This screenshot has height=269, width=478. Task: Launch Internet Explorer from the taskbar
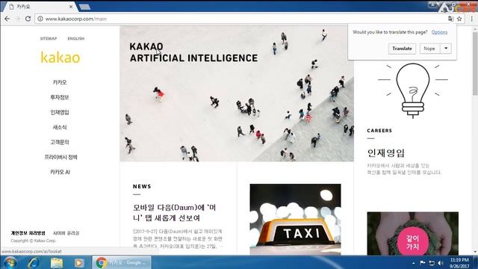[33, 262]
